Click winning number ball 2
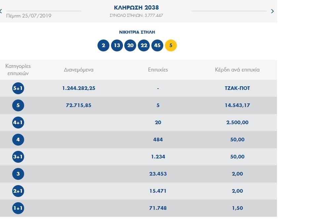 [103, 45]
